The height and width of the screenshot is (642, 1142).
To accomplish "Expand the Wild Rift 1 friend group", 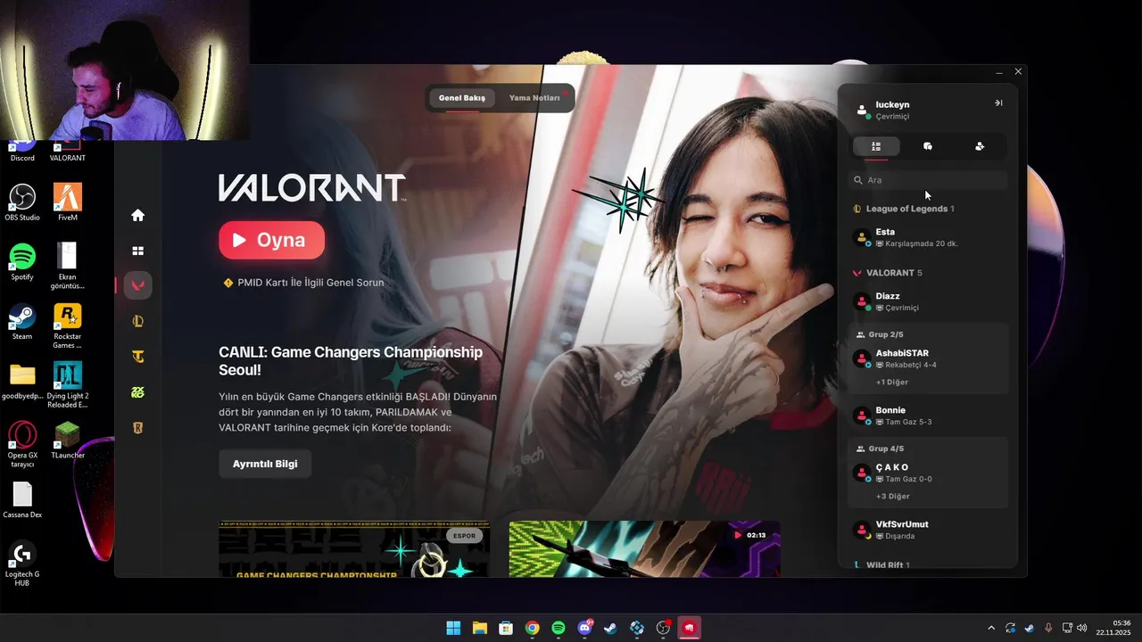I will coord(881,565).
